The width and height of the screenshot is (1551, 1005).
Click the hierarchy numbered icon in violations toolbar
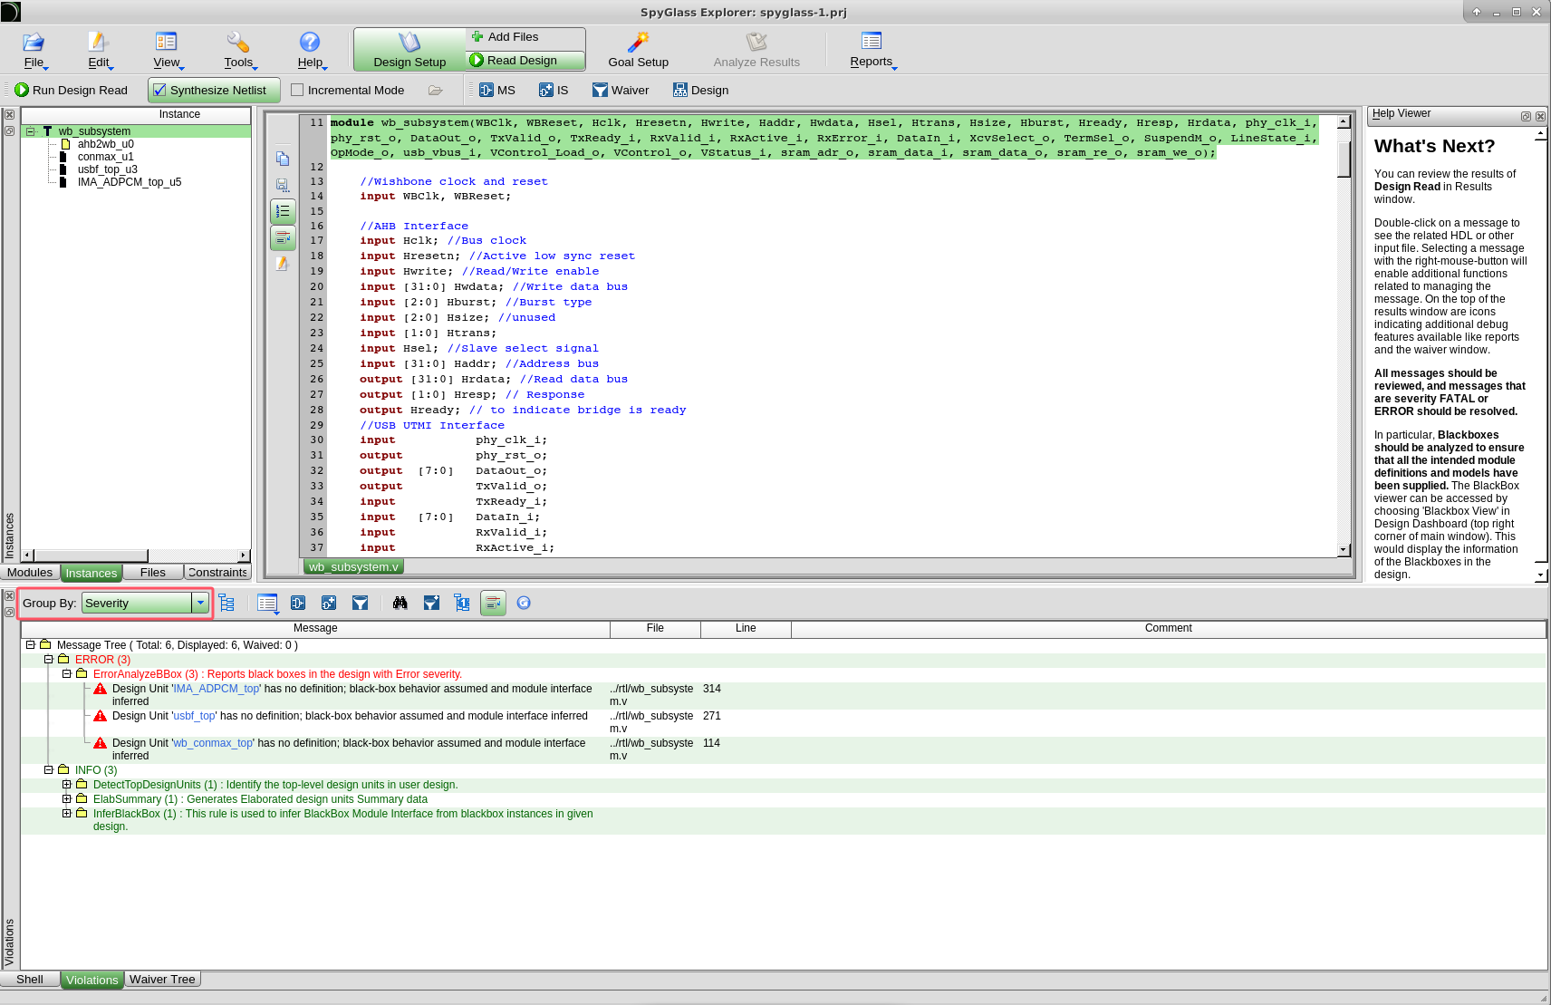coord(462,603)
